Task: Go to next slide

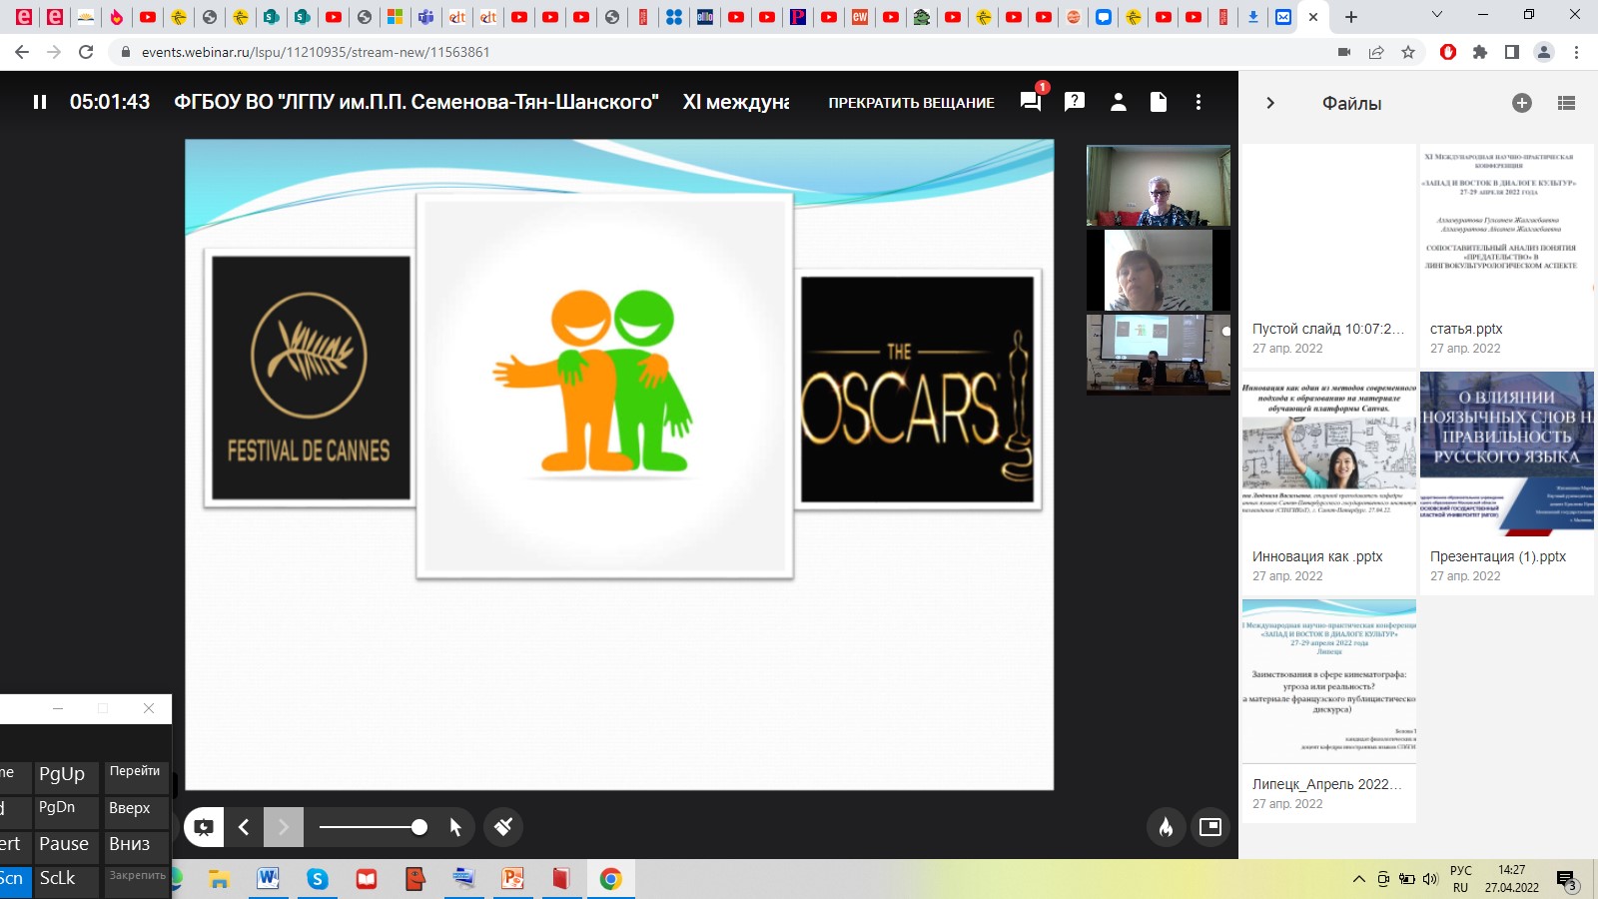Action: (284, 827)
